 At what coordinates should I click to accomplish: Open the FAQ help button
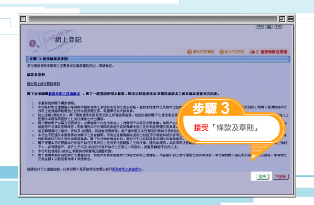coord(260,27)
